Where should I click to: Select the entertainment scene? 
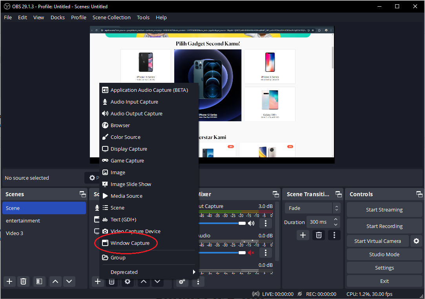(44, 221)
